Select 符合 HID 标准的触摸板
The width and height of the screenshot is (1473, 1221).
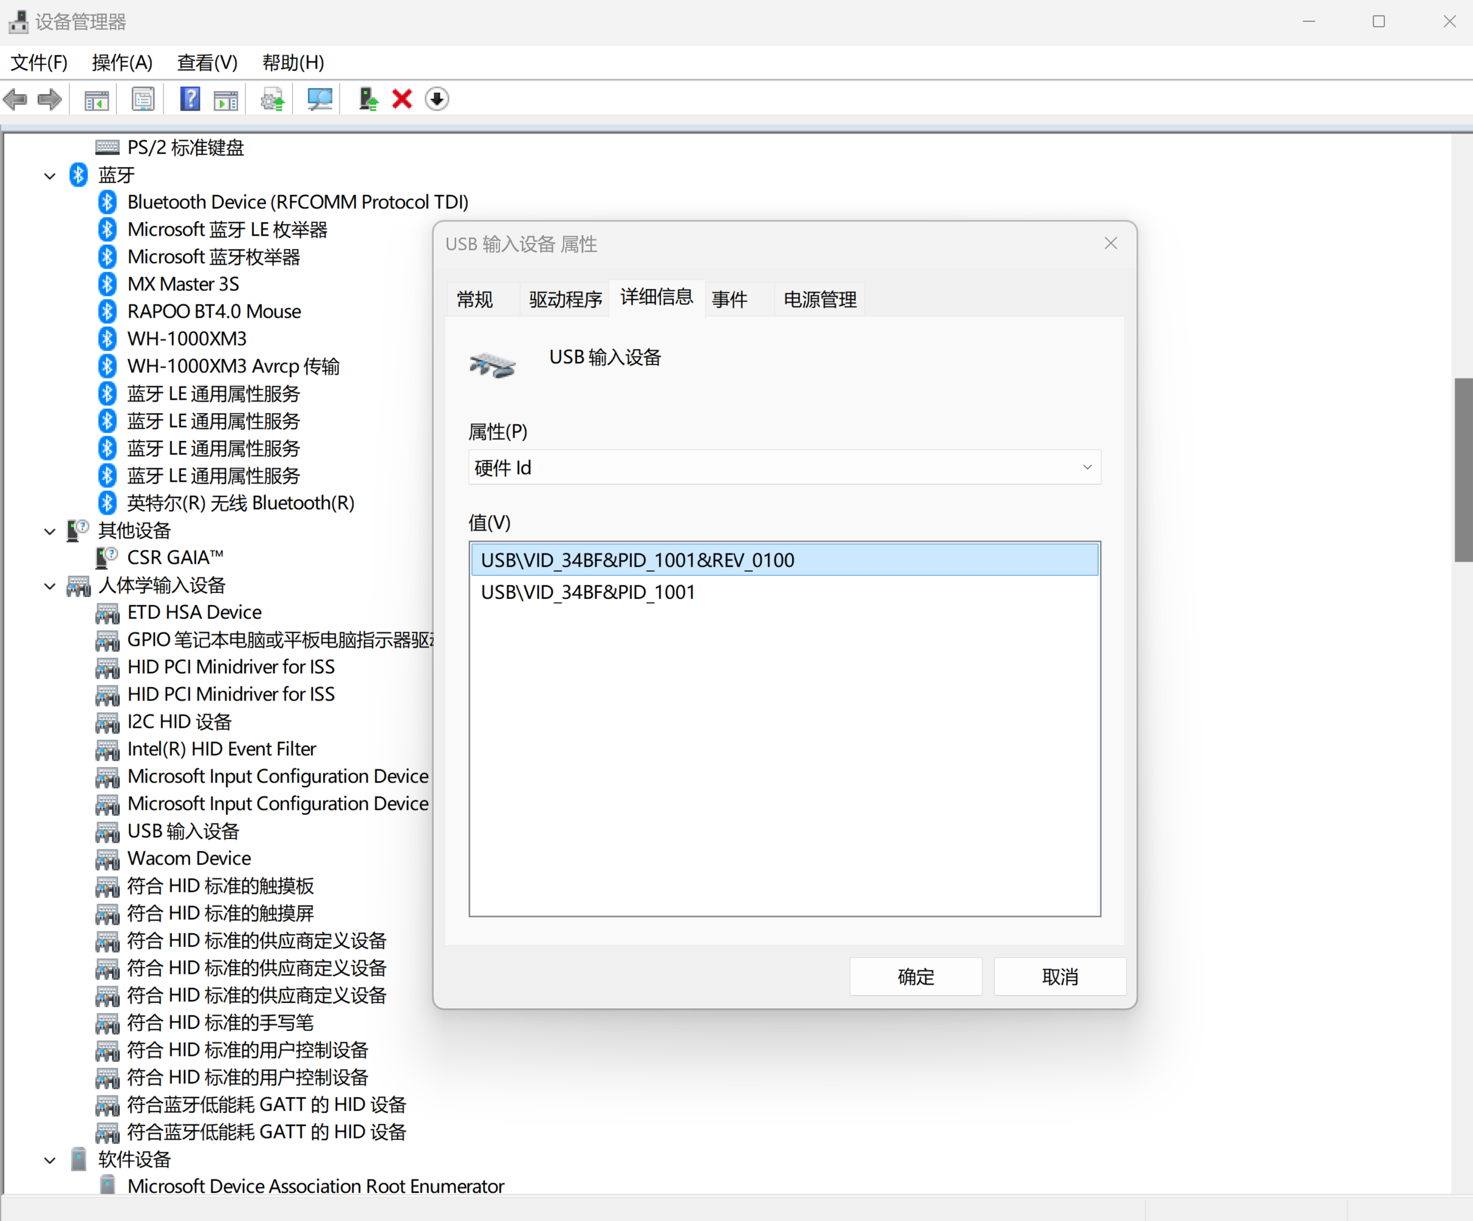click(x=220, y=886)
